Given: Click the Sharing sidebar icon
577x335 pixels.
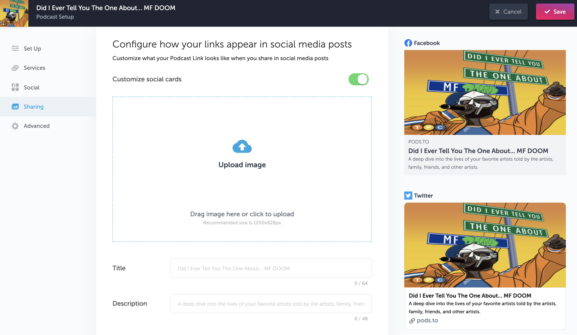Looking at the screenshot, I should click(15, 106).
